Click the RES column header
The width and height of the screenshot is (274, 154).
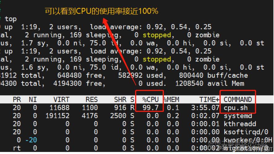(91, 99)
